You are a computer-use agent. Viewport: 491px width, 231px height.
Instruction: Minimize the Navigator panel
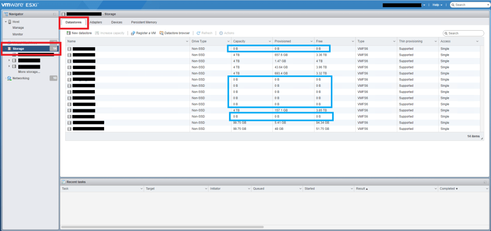point(54,14)
